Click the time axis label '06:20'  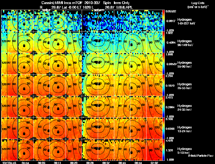74,163
